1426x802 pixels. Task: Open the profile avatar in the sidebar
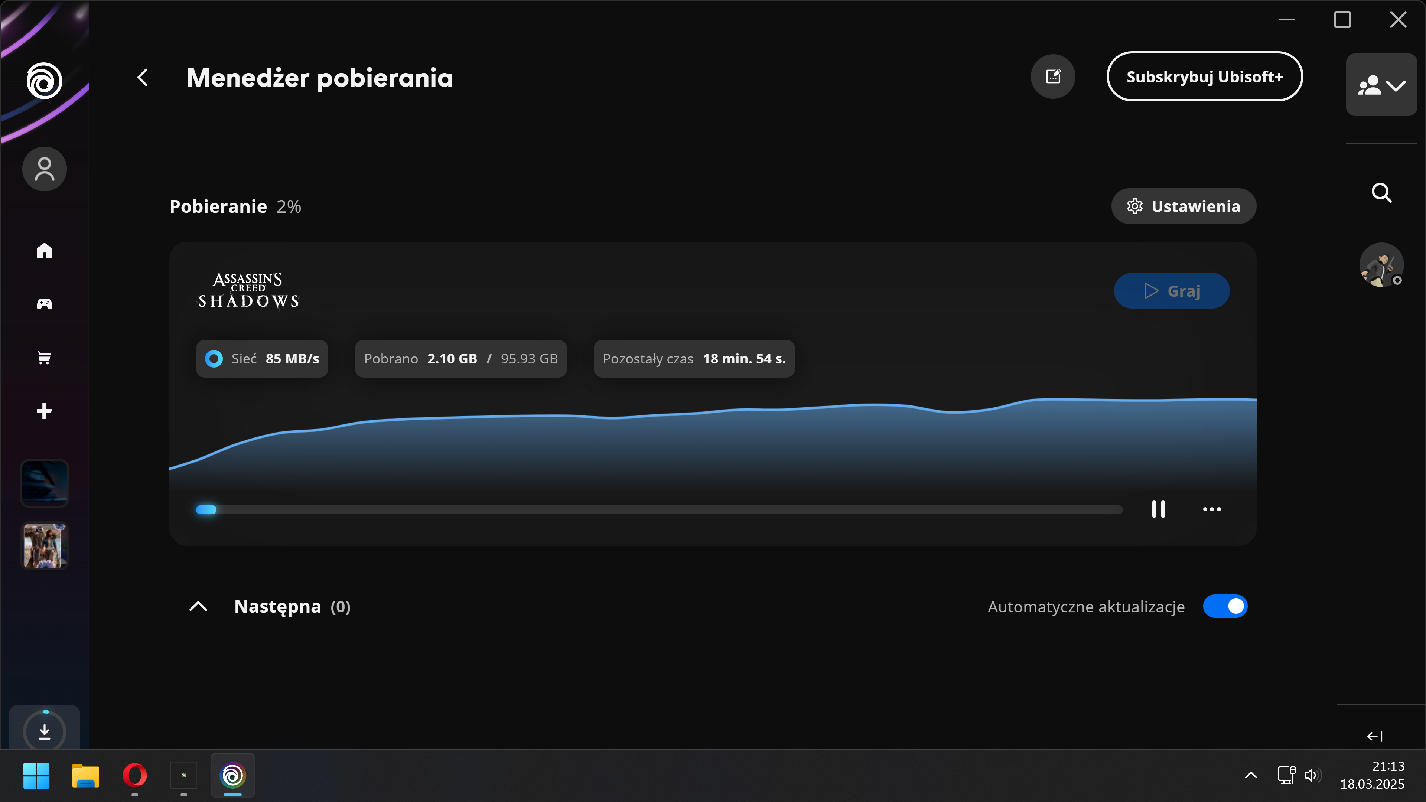(44, 169)
